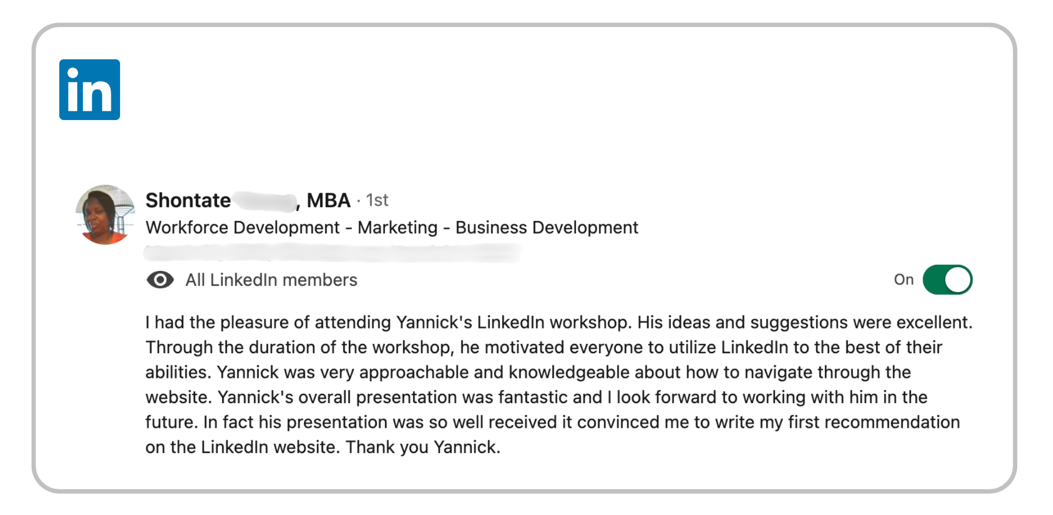Turn off the recommendation visibility switch
The height and width of the screenshot is (515, 1053).
tap(947, 280)
